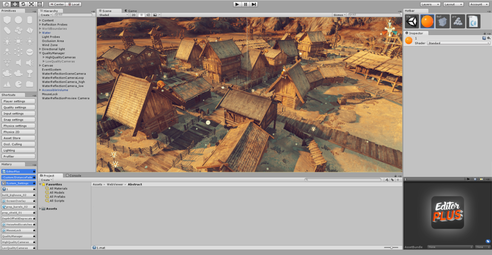
Task: Click the Play button
Action: 237,4
